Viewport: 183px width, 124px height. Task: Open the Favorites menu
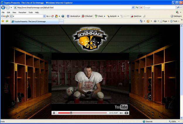click(x=22, y=12)
